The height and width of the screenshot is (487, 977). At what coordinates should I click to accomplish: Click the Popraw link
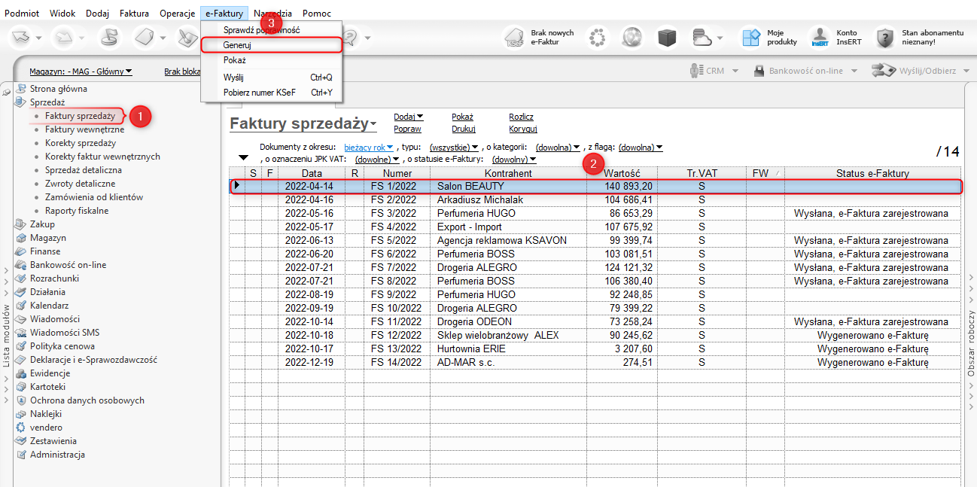[407, 129]
